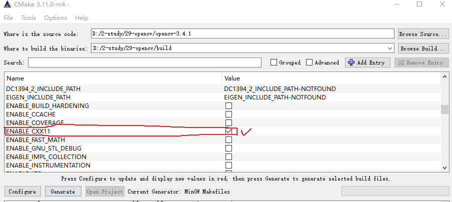The height and width of the screenshot is (202, 452).
Task: Enable the Advanced checkbox
Action: coord(309,62)
